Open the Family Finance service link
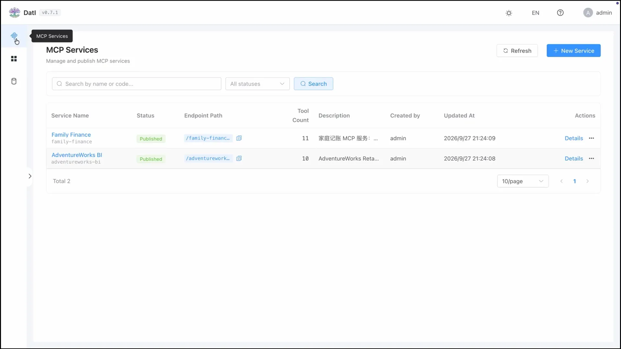Screen dimensions: 621x349 (71, 135)
